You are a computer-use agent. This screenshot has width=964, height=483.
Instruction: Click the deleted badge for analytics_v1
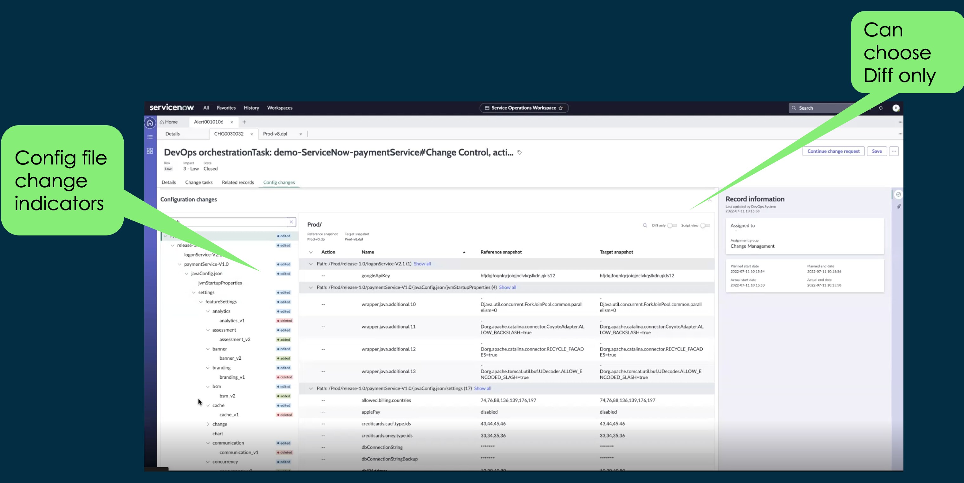pyautogui.click(x=284, y=321)
